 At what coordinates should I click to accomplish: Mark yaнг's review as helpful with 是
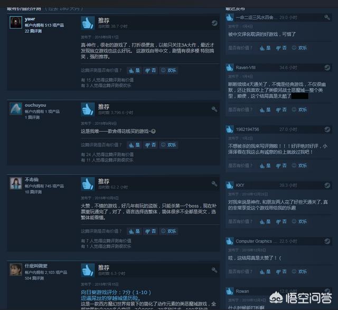pyautogui.click(x=135, y=70)
